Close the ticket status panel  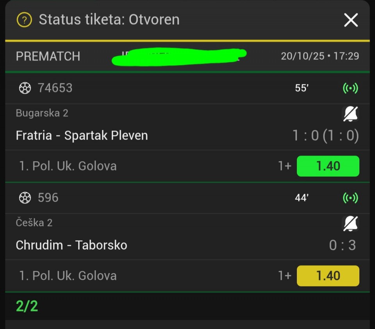coord(350,20)
